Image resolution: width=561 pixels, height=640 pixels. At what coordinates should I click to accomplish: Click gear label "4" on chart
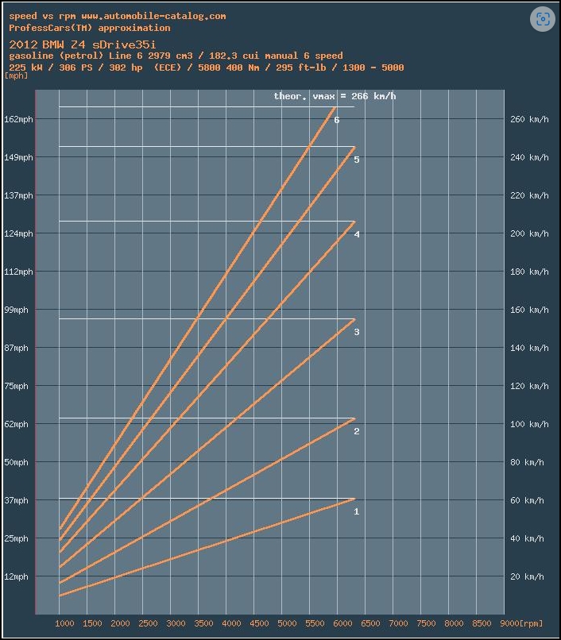[357, 234]
